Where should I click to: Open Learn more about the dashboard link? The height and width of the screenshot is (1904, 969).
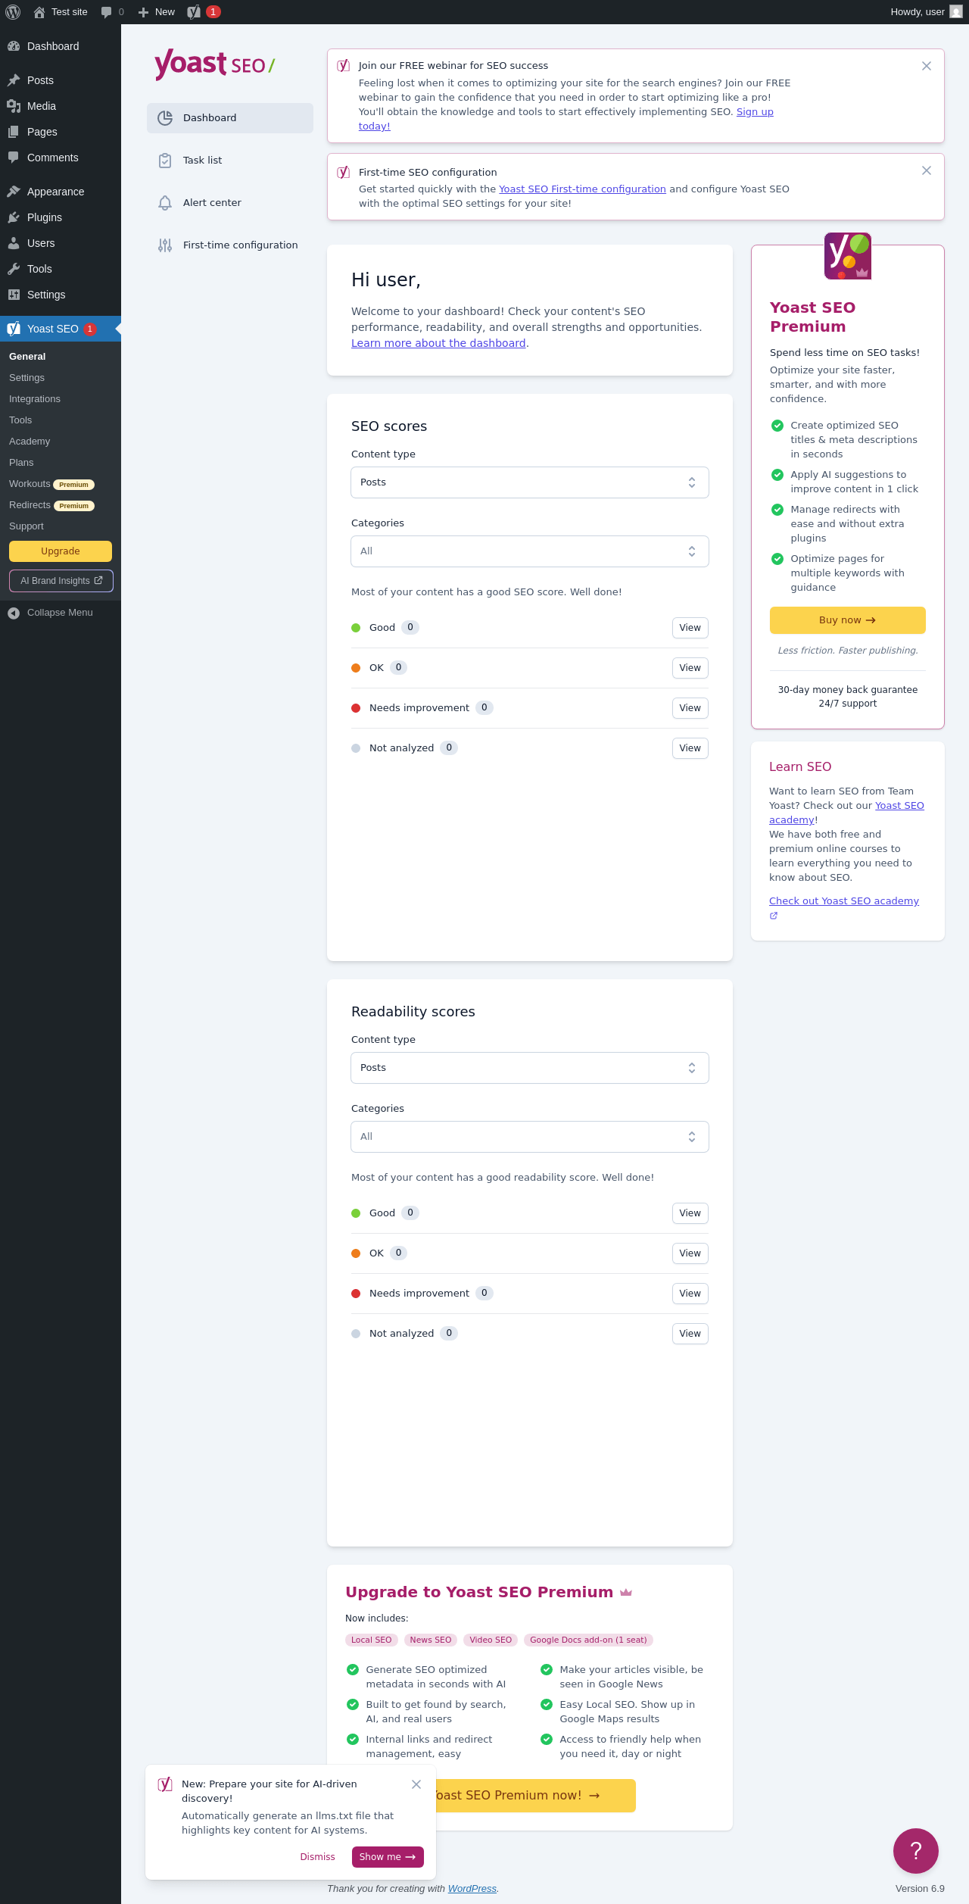point(438,343)
